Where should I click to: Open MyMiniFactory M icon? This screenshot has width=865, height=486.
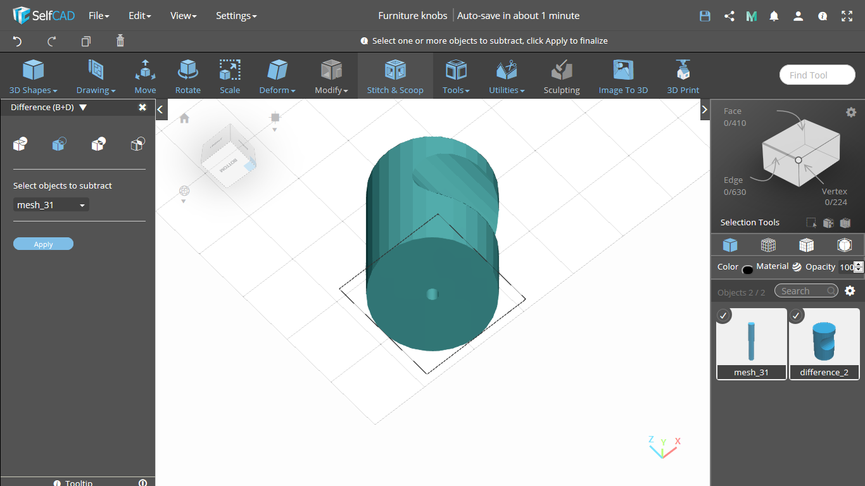[752, 16]
